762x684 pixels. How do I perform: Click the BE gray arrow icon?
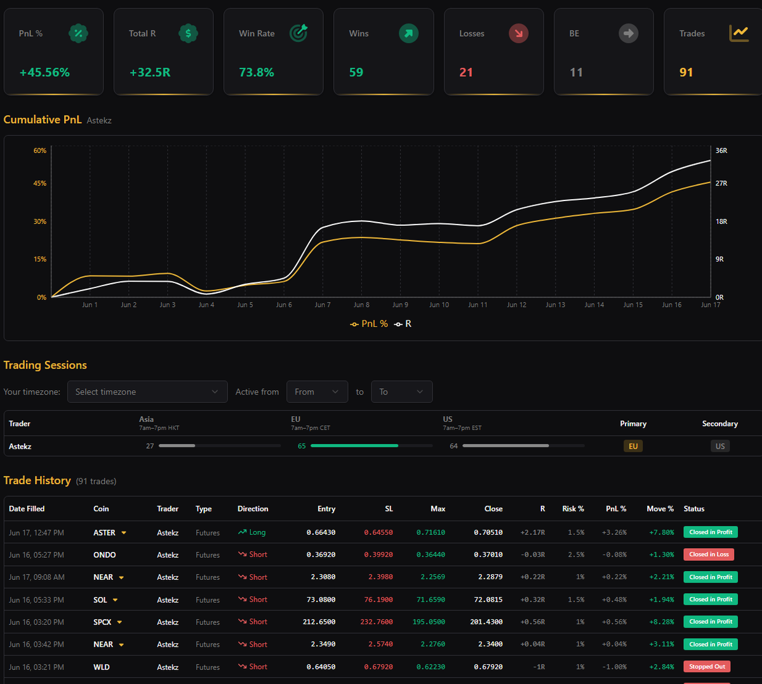(629, 34)
